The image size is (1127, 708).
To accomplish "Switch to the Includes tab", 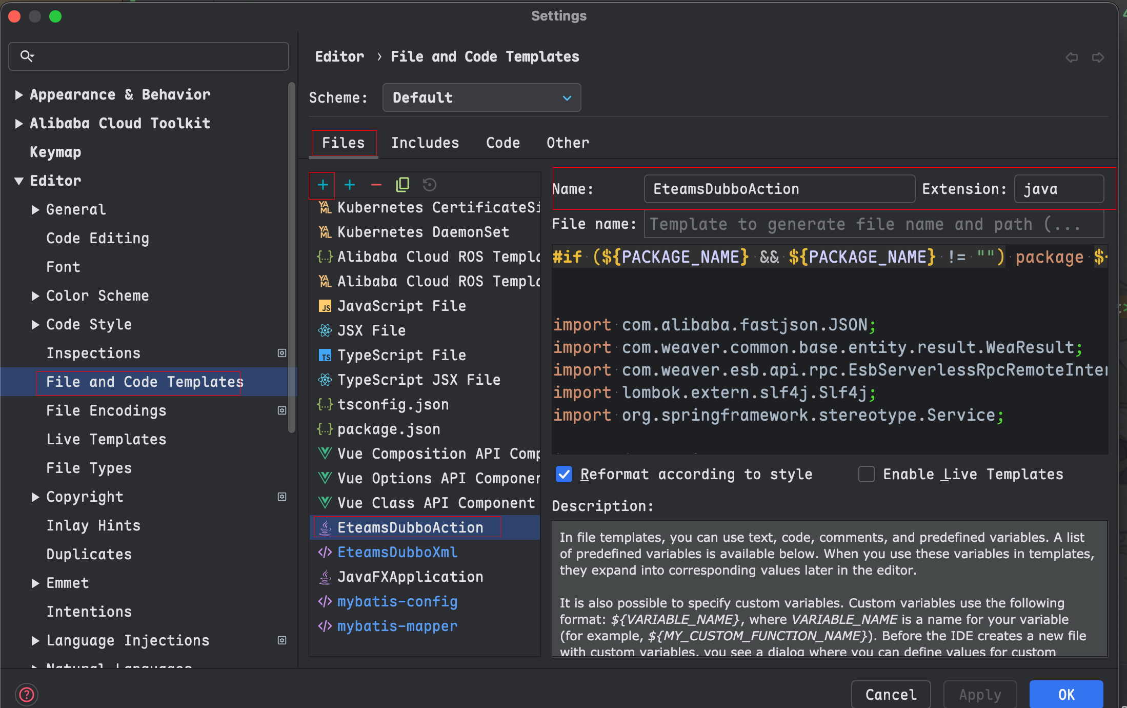I will (x=425, y=143).
